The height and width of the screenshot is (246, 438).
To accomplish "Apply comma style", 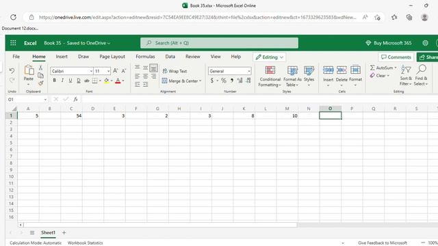I will coord(231,81).
